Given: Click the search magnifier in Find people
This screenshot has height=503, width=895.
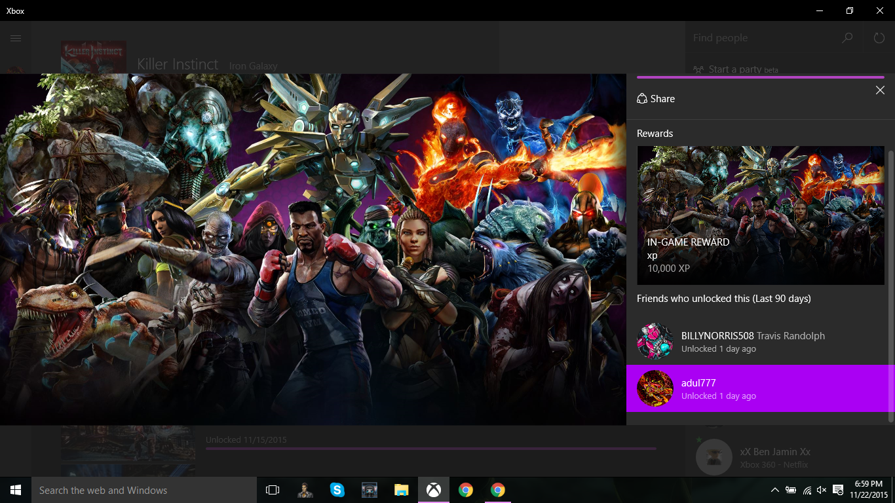Looking at the screenshot, I should (847, 38).
